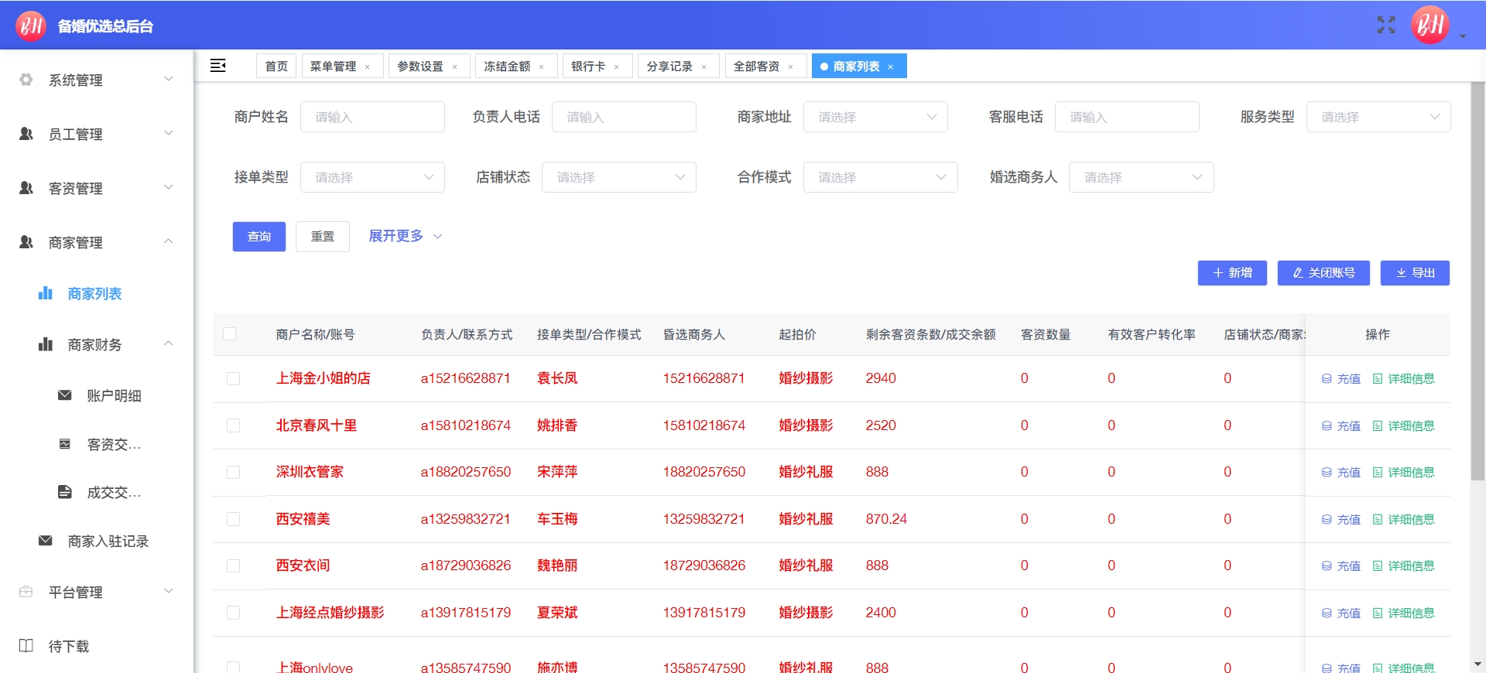Click 充值 for 上海金小姐的店
The width and height of the screenshot is (1486, 673).
click(1340, 378)
